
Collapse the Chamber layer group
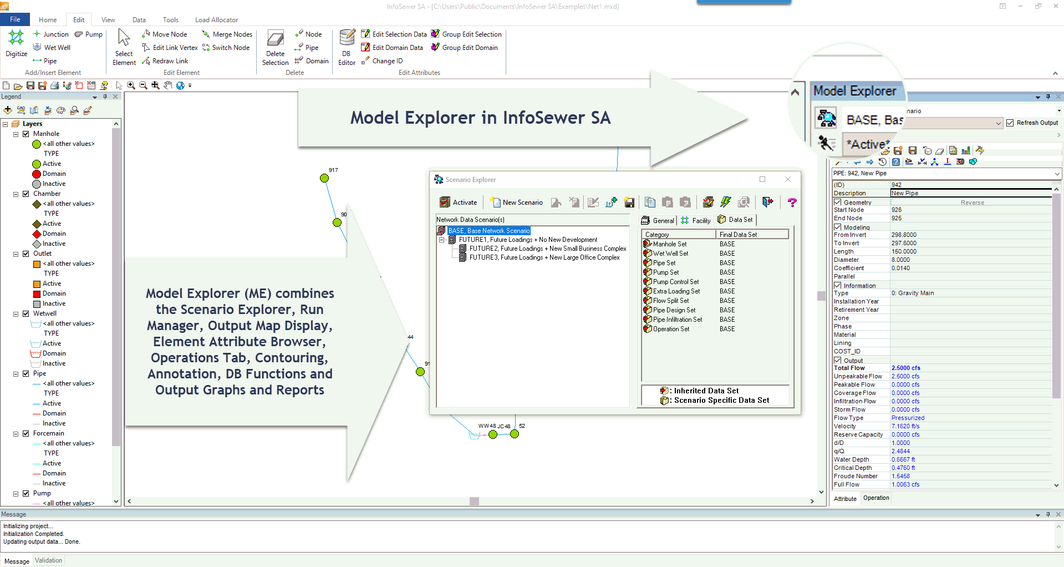coord(16,194)
